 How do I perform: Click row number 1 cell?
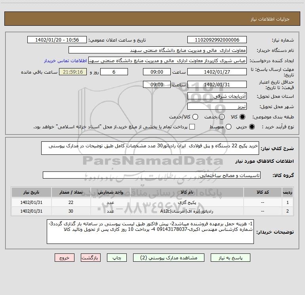pyautogui.click(x=288, y=202)
